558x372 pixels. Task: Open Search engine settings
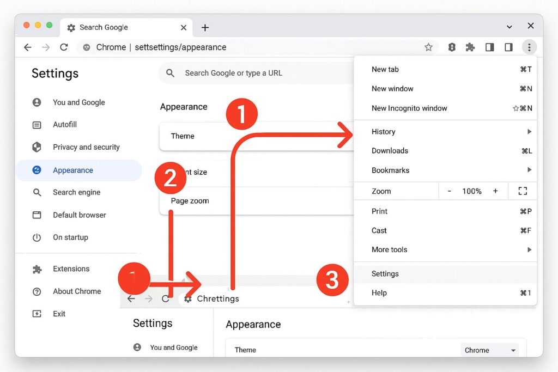click(x=76, y=192)
